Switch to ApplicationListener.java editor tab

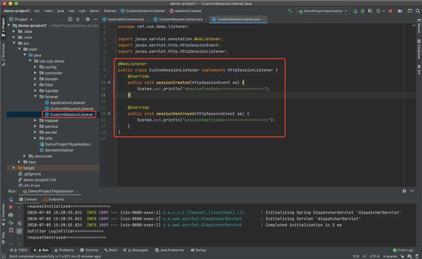click(125, 19)
